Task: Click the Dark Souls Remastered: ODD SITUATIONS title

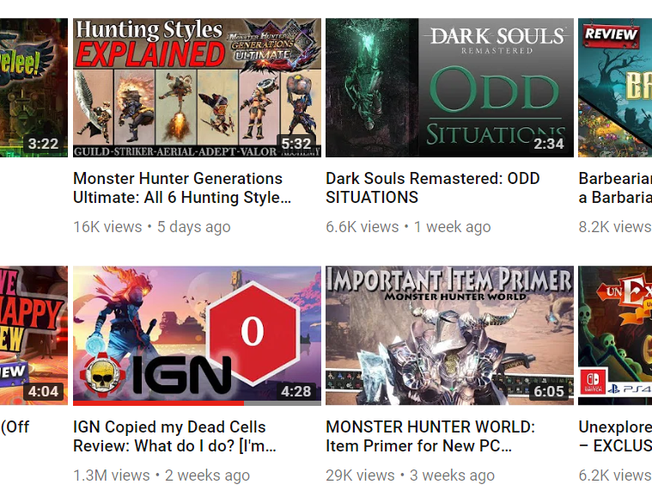Action: 432,187
